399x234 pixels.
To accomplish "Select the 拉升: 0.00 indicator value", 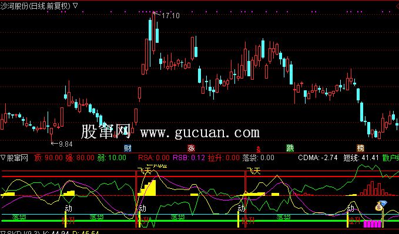I will 224,158.
